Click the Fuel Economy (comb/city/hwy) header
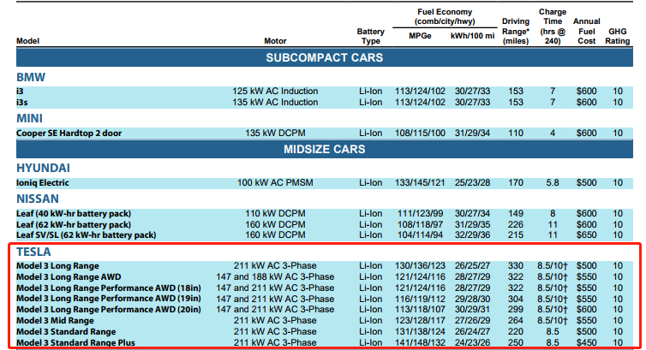Viewport: 646px width, 350px height. (445, 16)
